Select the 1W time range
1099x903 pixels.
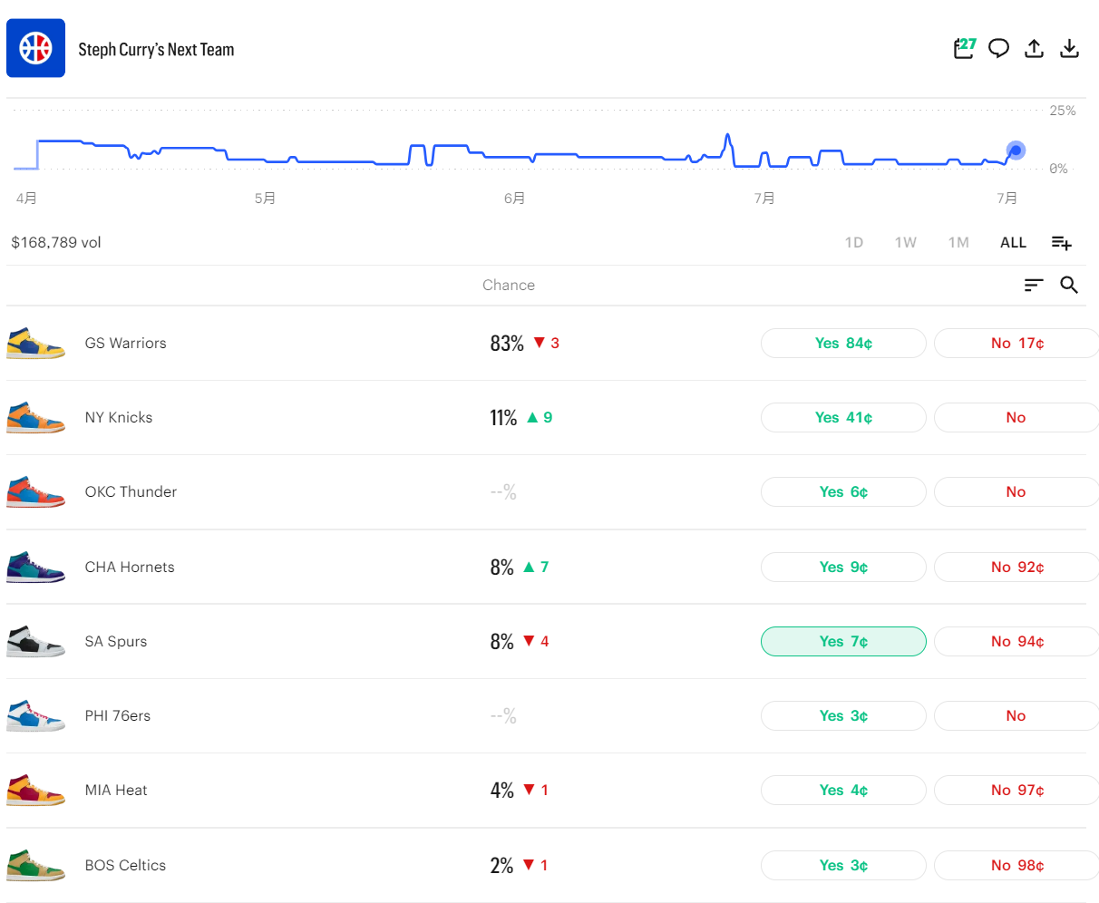pyautogui.click(x=906, y=243)
